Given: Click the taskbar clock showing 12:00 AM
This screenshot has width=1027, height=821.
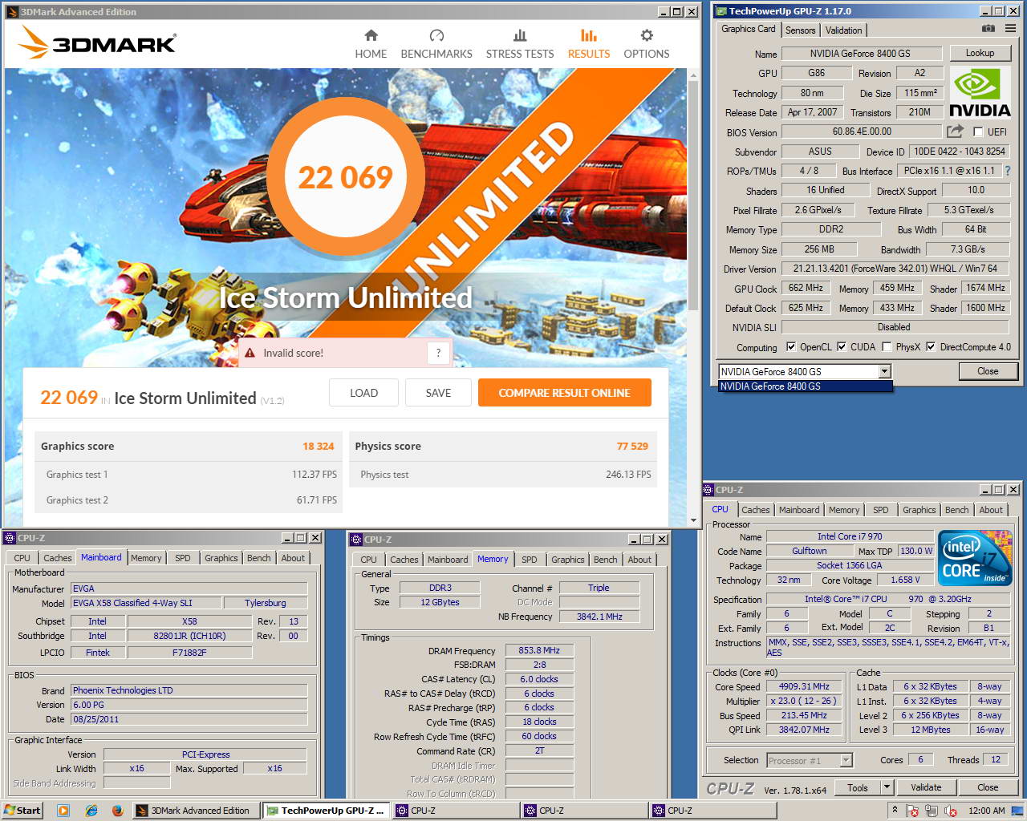Looking at the screenshot, I should tap(986, 811).
